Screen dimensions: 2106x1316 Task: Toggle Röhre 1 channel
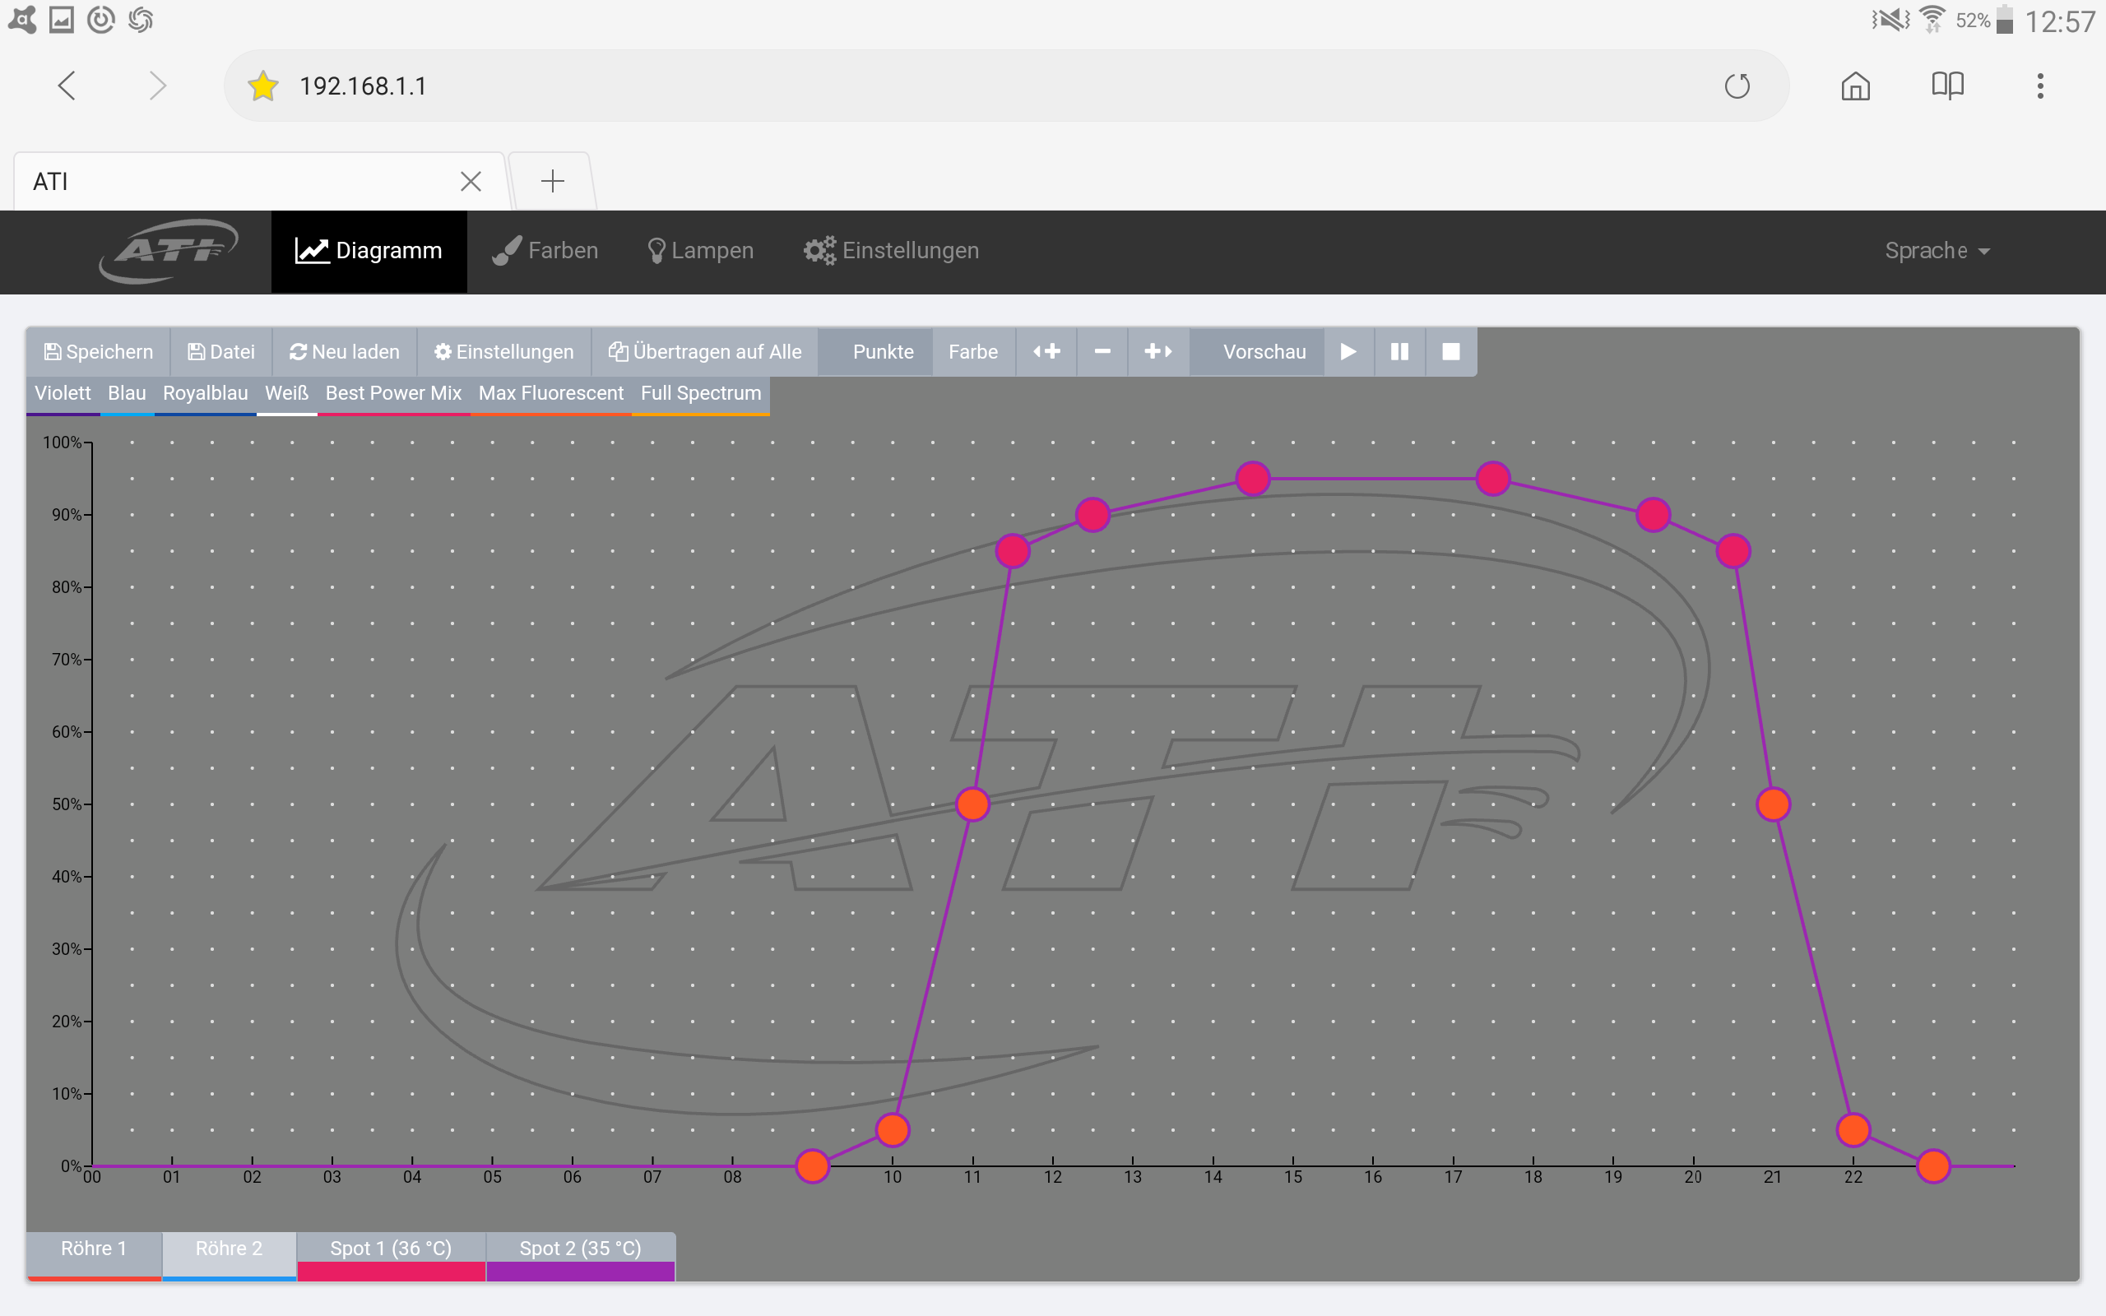click(x=94, y=1249)
